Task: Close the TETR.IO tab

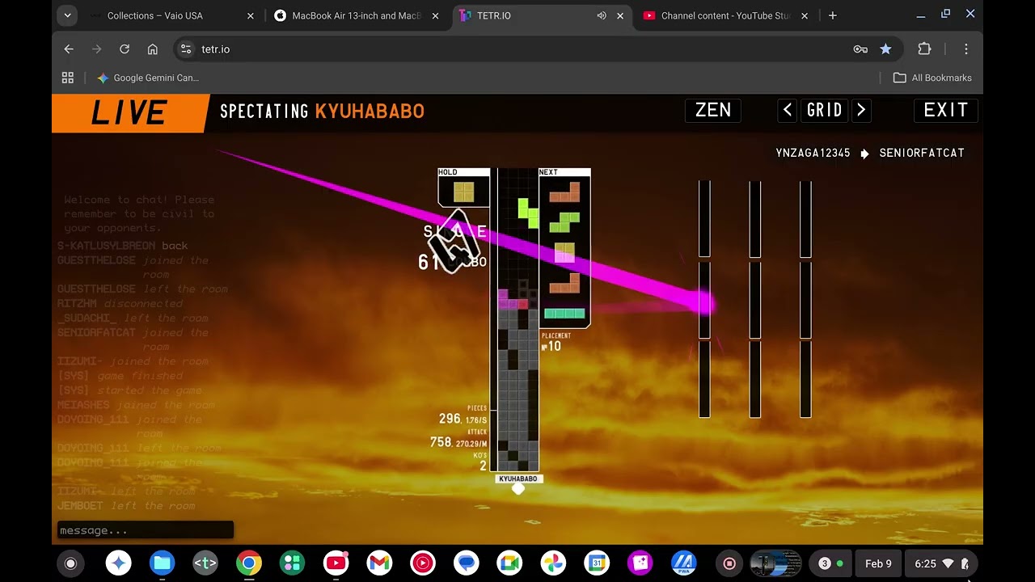Action: click(x=620, y=15)
